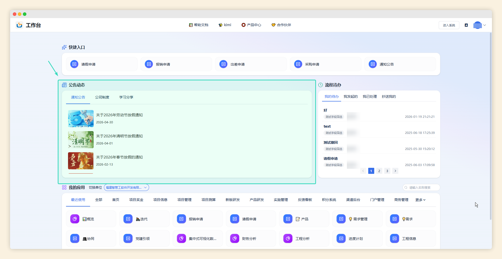Screen dimensions: 502x259
Task: Open 关于2026年春节放假的通知 title
Action: 119,157
